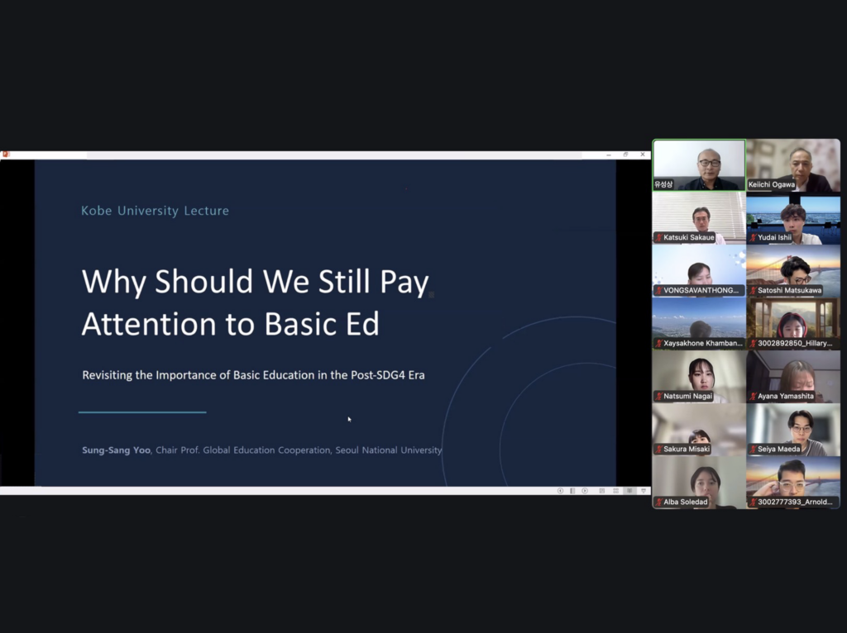Viewport: 847px width, 633px height.
Task: Select Xaysakhone Khamban's video tile
Action: [699, 324]
